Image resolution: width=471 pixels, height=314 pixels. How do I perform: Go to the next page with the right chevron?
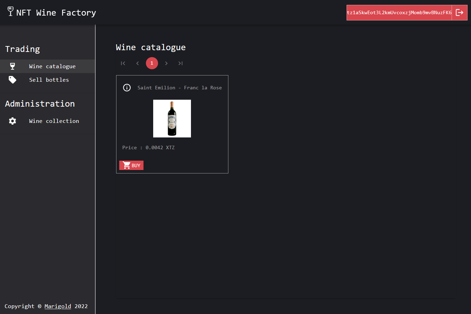click(166, 63)
